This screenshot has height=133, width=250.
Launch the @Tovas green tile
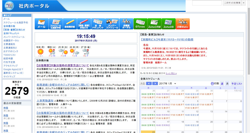[x=140, y=24]
